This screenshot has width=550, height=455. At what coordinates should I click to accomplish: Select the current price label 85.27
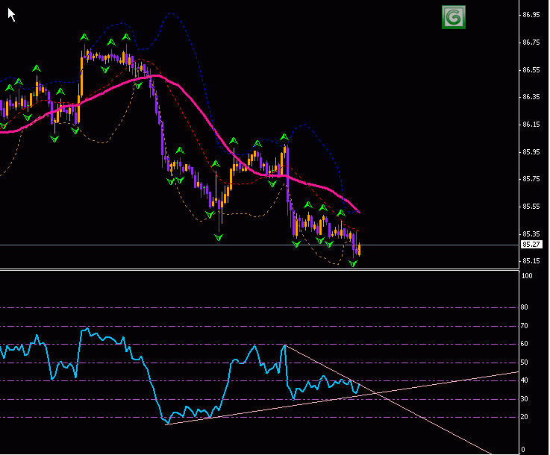click(x=531, y=245)
